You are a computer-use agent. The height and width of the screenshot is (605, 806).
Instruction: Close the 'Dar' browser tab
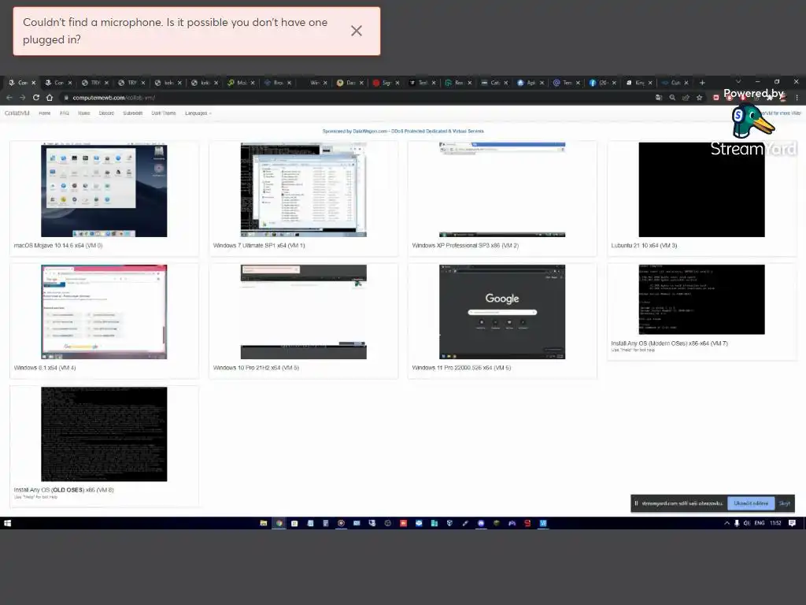pos(361,83)
